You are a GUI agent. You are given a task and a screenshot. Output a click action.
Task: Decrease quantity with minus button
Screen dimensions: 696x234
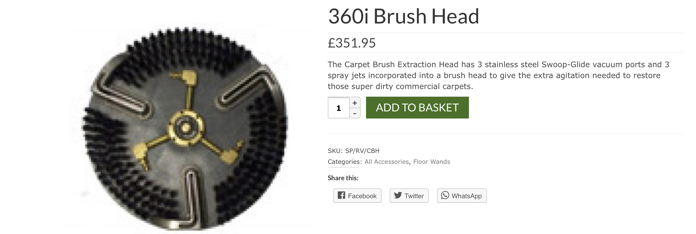(355, 113)
